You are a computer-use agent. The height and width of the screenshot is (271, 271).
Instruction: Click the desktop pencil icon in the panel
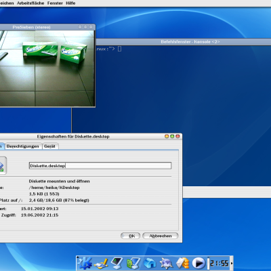coord(100,264)
